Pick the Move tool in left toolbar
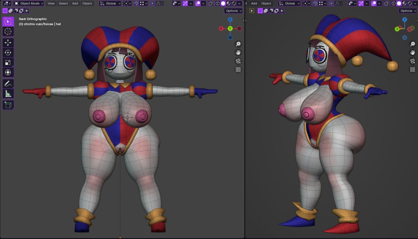 8,42
